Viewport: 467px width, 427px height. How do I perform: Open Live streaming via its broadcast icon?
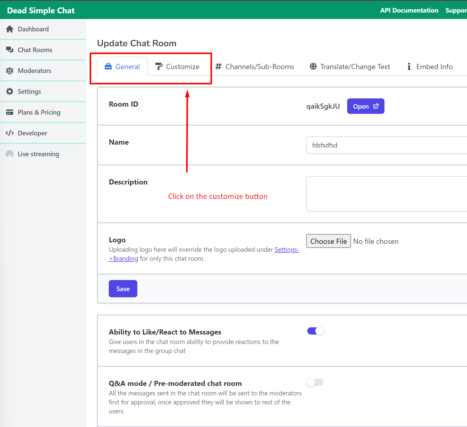(10, 154)
